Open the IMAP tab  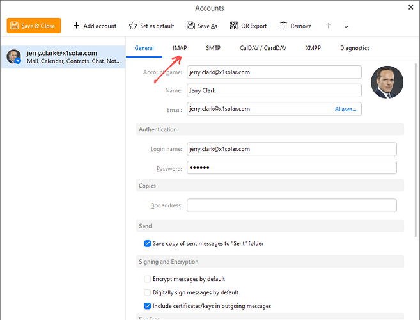pyautogui.click(x=180, y=48)
